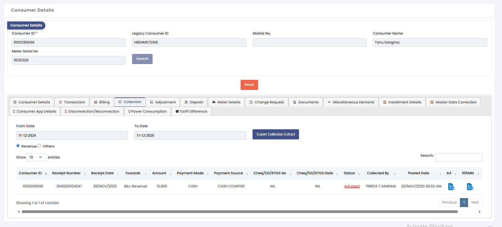This screenshot has height=227, width=502.
Task: Focus the Mobile No. input field
Action: click(x=309, y=42)
